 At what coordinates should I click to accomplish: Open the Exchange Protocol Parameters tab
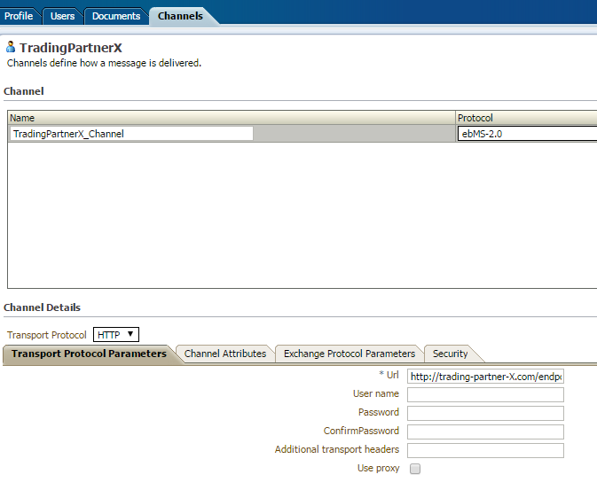350,354
